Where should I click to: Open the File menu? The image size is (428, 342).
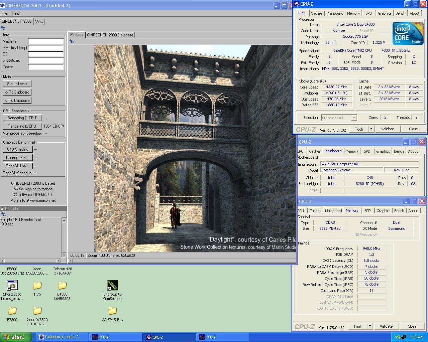4,13
